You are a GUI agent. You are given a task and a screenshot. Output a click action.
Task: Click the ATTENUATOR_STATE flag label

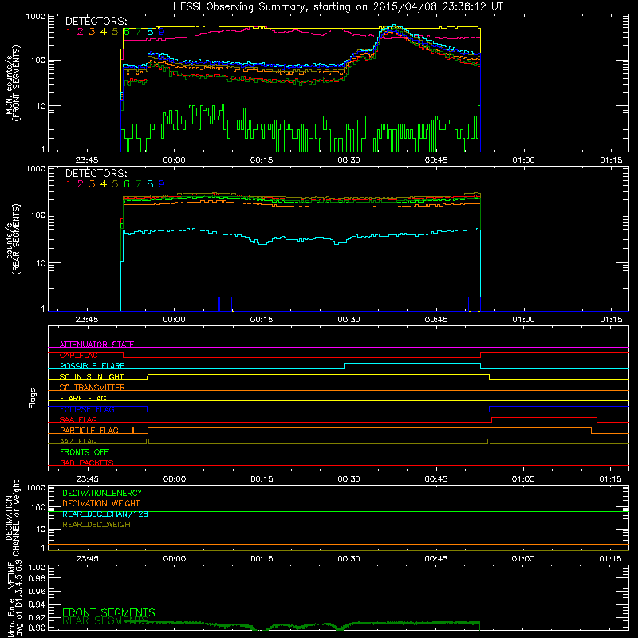point(96,345)
